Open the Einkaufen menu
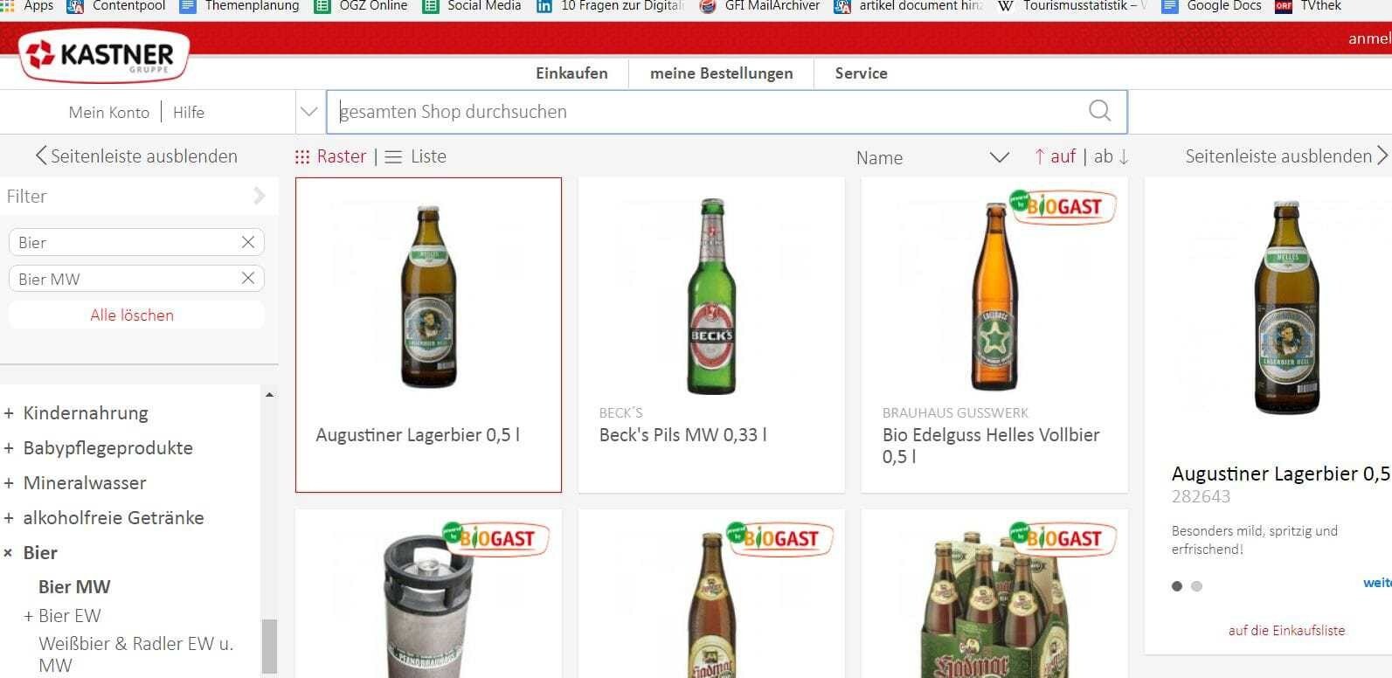This screenshot has width=1392, height=678. tap(571, 73)
